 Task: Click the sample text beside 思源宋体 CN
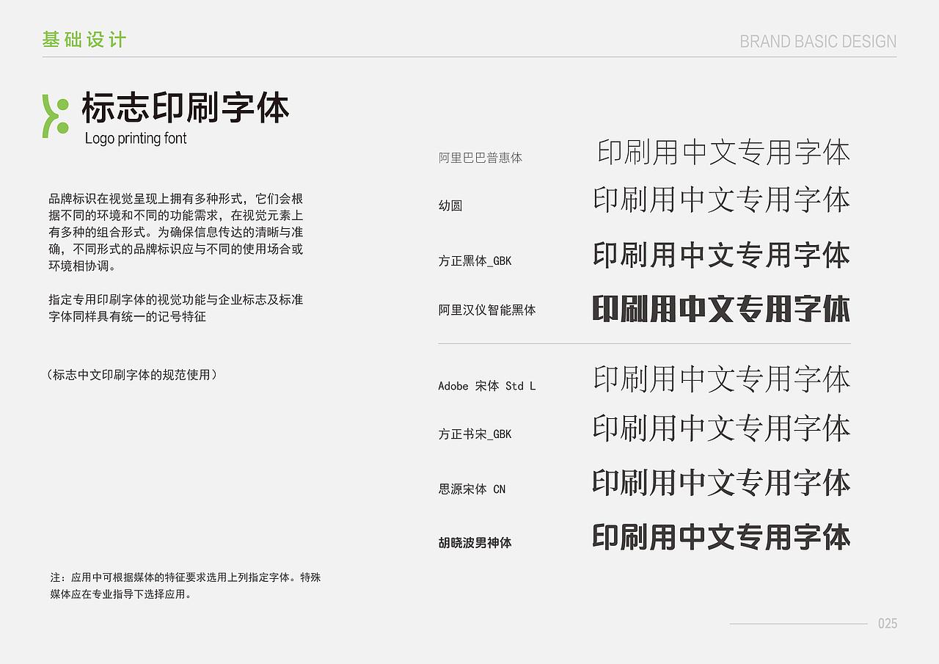[722, 483]
